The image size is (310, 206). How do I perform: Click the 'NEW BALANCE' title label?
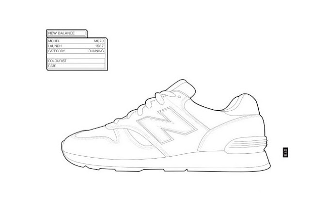pyautogui.click(x=62, y=33)
